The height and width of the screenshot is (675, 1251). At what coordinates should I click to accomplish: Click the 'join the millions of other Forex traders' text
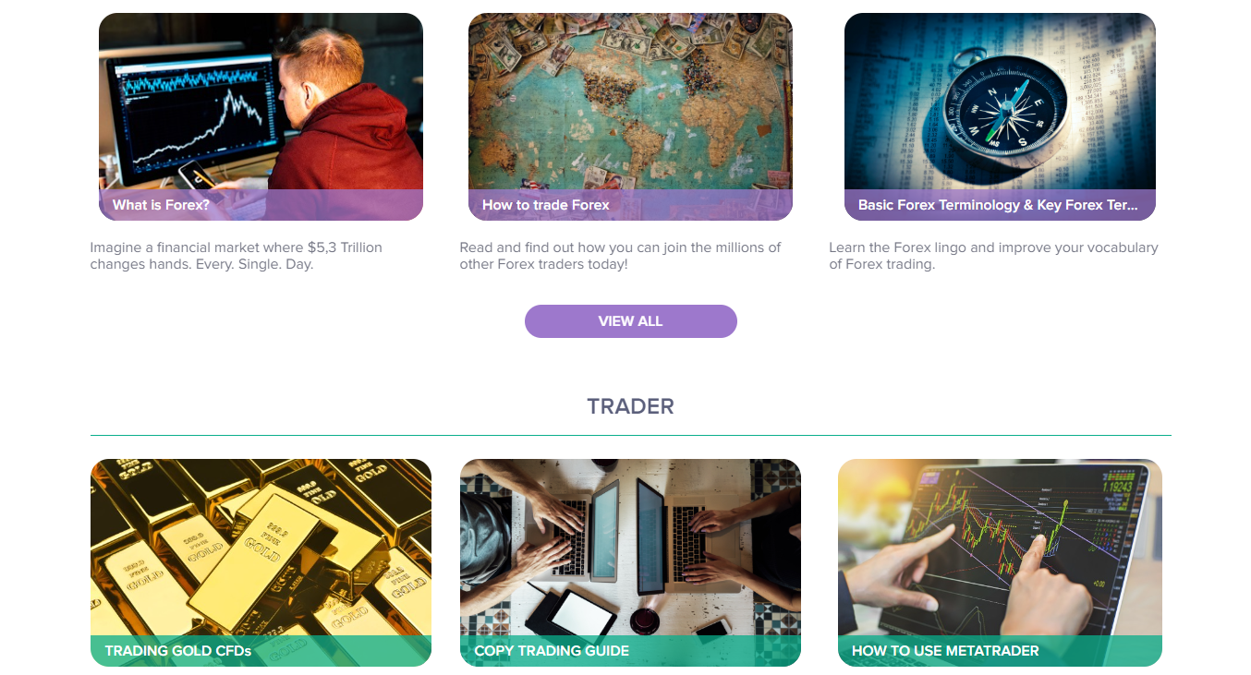click(620, 256)
